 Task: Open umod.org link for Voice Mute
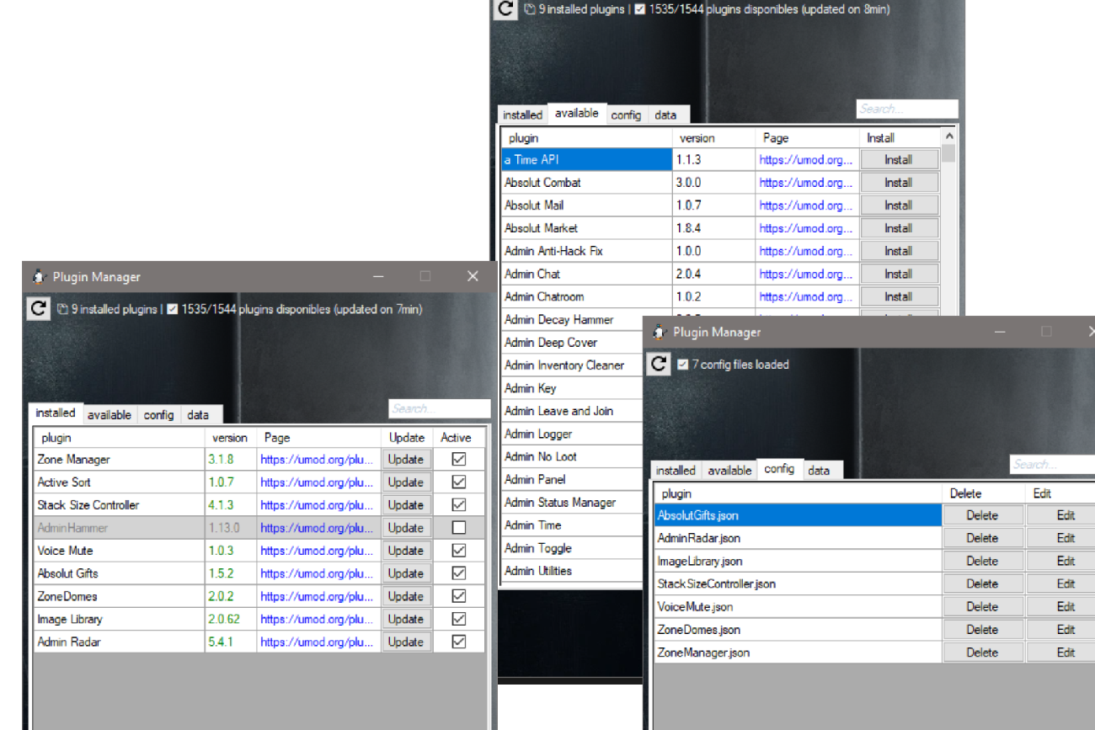pyautogui.click(x=316, y=551)
